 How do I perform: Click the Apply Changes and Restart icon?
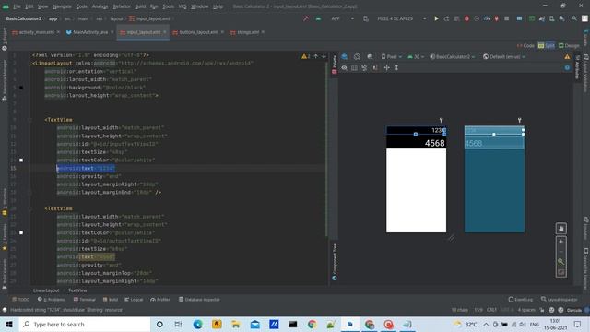click(446, 18)
